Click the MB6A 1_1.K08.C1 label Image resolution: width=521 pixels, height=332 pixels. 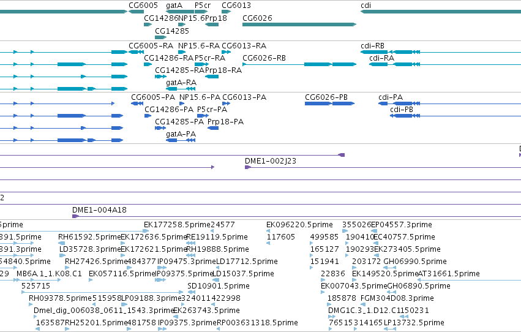click(x=49, y=274)
